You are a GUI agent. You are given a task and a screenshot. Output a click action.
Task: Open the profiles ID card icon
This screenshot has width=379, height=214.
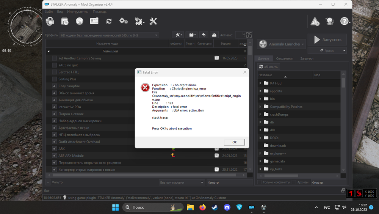[x=94, y=21]
